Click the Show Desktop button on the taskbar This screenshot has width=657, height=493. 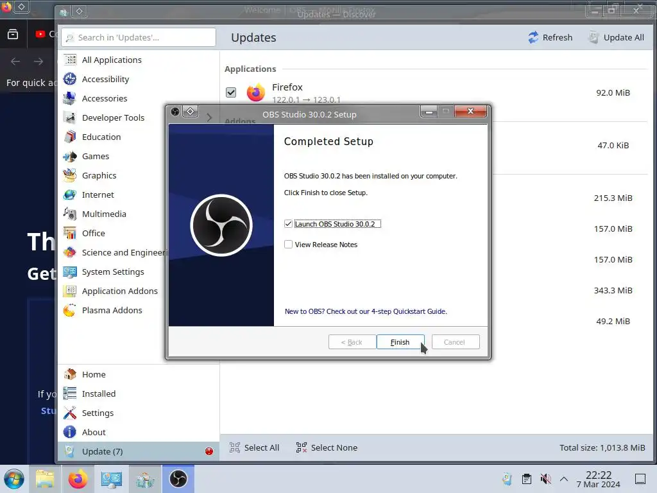(x=640, y=479)
